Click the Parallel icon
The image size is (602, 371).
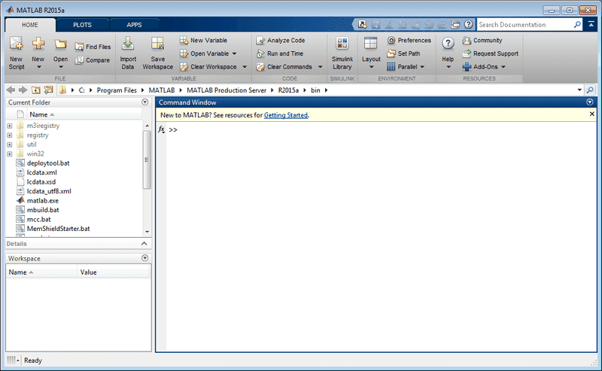[391, 67]
